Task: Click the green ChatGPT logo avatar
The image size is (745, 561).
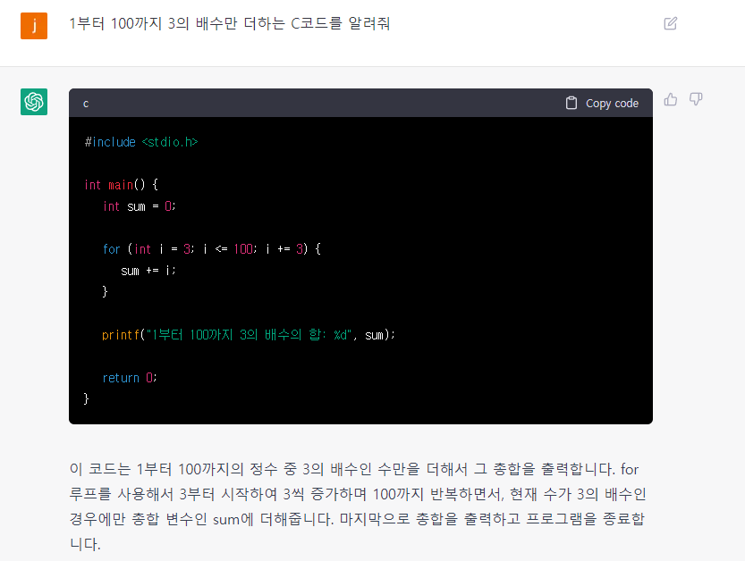Action: click(34, 102)
